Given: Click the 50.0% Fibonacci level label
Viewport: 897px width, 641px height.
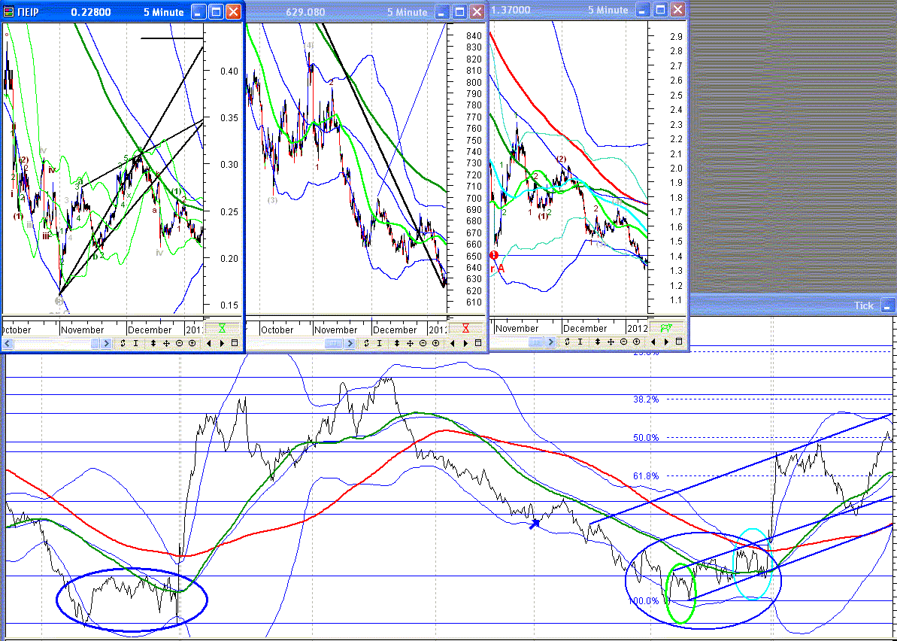Looking at the screenshot, I should (x=646, y=438).
